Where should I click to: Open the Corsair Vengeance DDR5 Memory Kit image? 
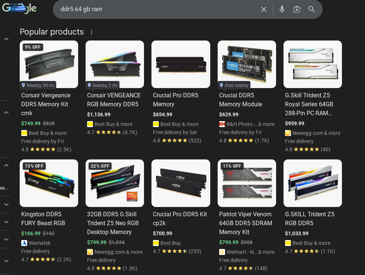click(49, 64)
